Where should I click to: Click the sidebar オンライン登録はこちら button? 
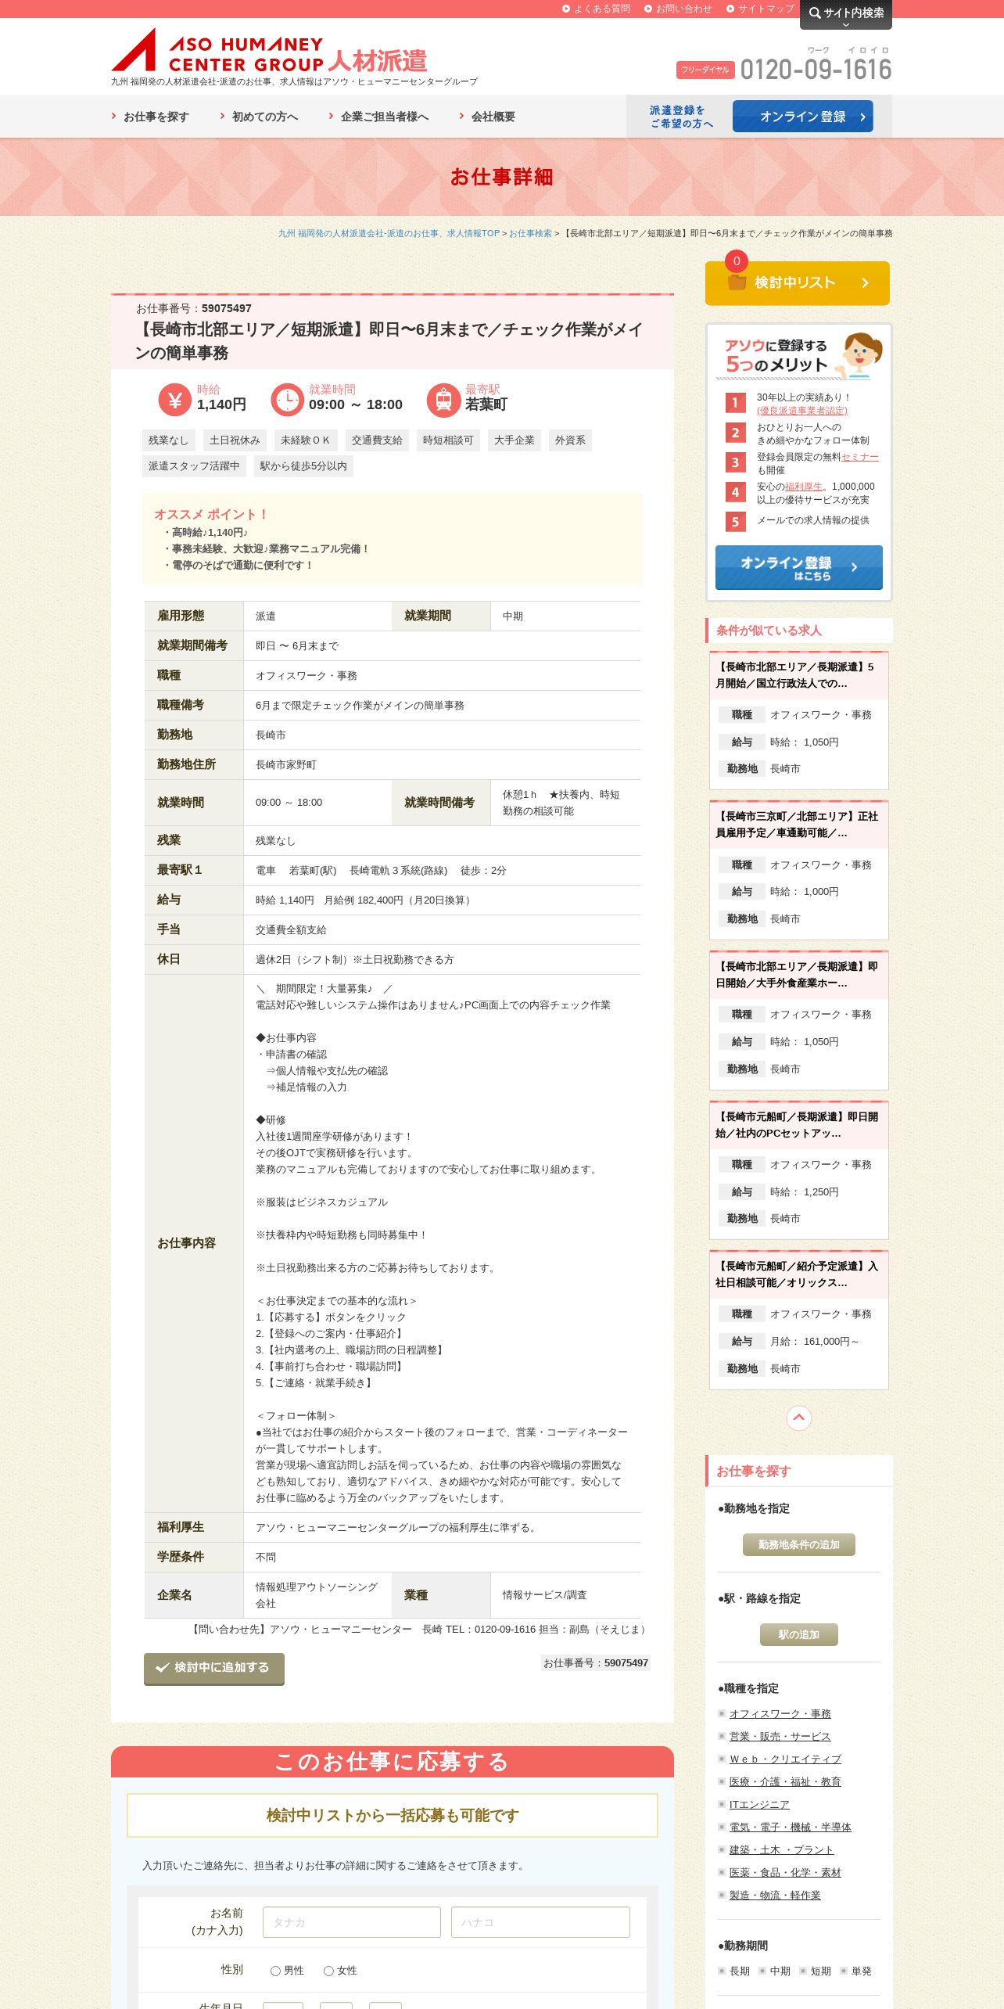click(799, 567)
